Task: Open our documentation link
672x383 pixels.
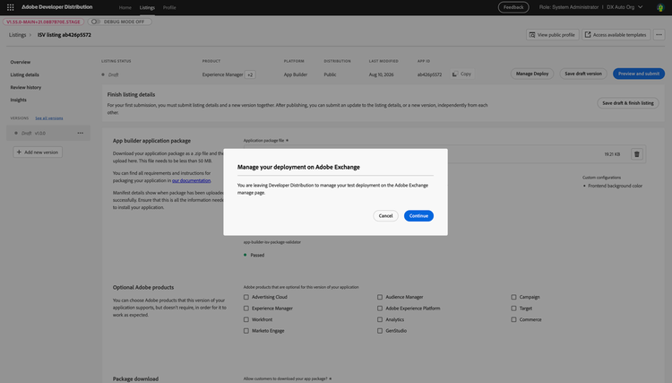Action: coord(191,180)
